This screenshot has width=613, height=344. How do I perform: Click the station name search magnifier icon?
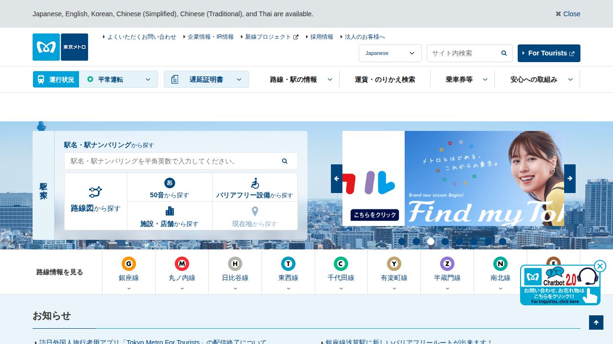(284, 161)
